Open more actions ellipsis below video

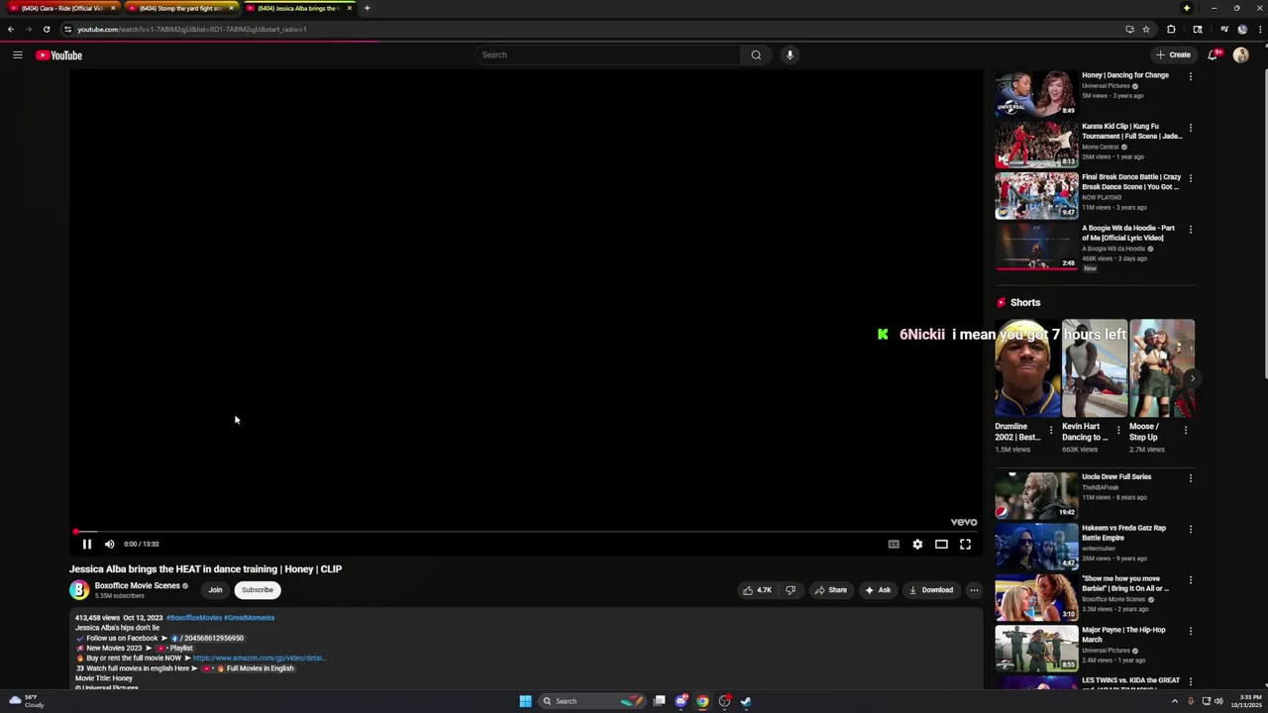(x=974, y=590)
